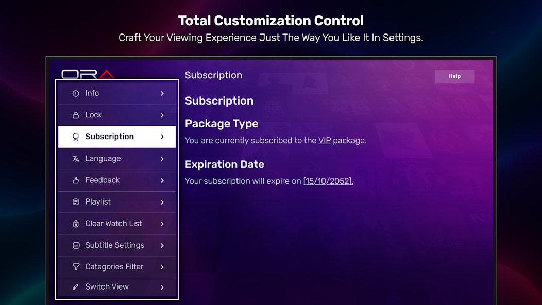Select the Playlist list icon
The image size is (542, 305).
76,202
